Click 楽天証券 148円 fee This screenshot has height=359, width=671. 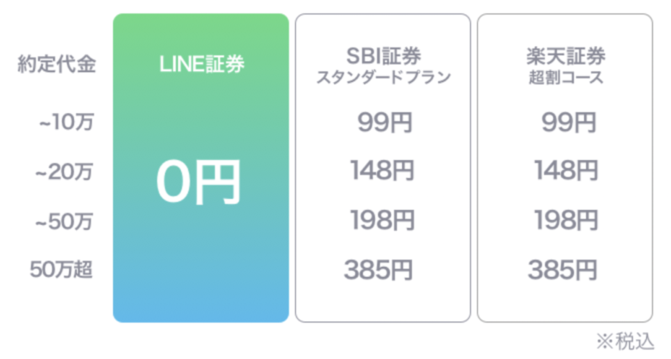[x=566, y=171]
